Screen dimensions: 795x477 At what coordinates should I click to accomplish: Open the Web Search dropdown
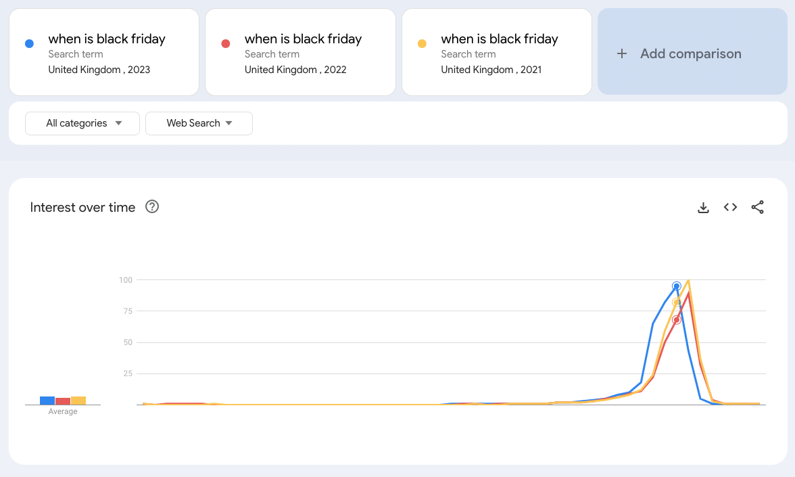coord(199,123)
